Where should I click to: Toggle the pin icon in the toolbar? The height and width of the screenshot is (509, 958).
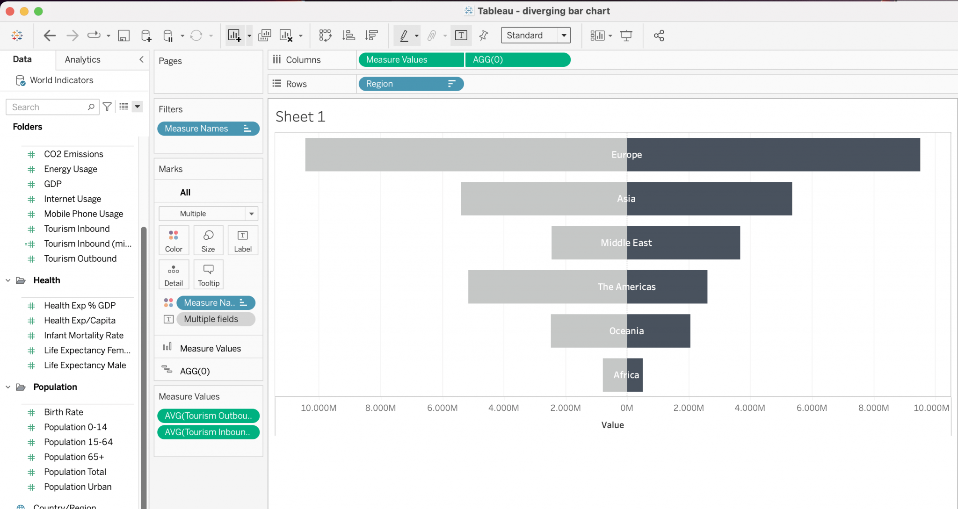pos(483,35)
